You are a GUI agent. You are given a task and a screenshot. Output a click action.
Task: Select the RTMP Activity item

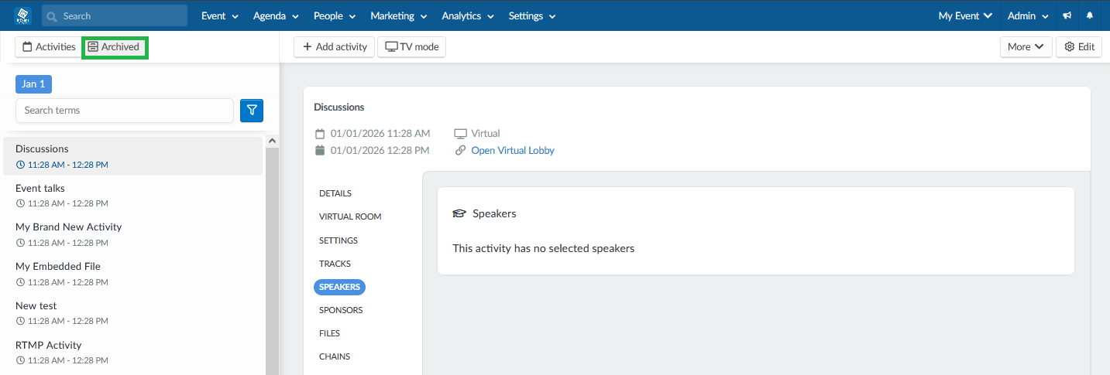coord(133,353)
